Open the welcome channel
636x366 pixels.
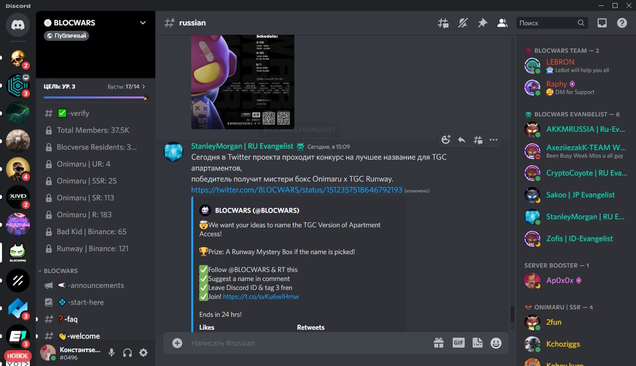point(96,336)
